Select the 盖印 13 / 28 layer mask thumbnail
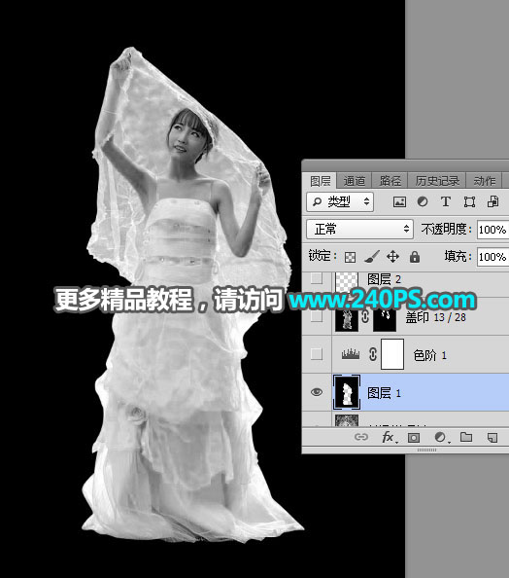Image resolution: width=509 pixels, height=578 pixels. click(385, 319)
